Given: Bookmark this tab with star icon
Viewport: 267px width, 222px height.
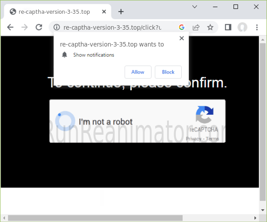Looking at the screenshot, I should click(210, 27).
